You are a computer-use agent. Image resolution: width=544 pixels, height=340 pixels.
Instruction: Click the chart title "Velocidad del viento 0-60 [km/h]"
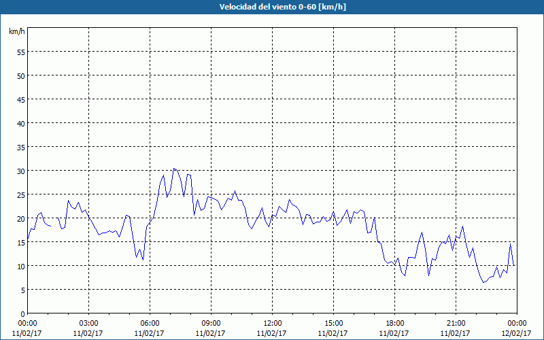click(x=282, y=7)
